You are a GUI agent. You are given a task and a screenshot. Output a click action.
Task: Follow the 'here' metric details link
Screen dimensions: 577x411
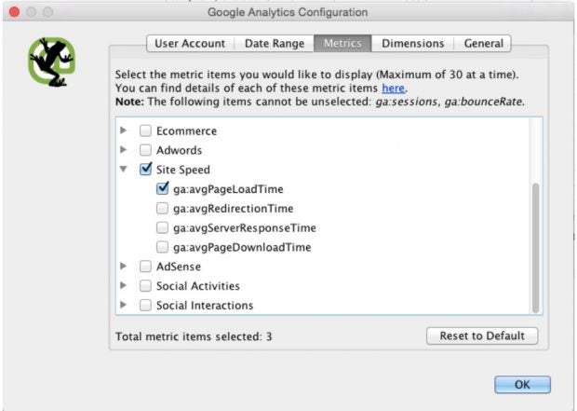click(393, 89)
